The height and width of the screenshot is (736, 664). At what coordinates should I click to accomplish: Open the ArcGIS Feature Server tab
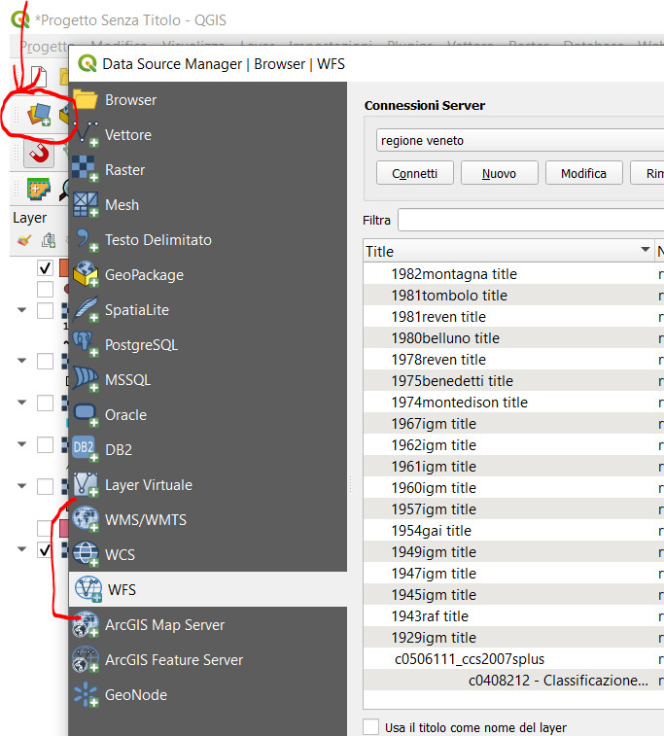click(x=208, y=659)
